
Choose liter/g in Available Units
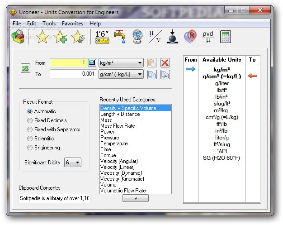[222, 138]
